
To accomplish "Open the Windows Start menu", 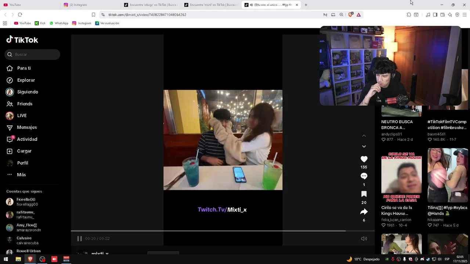I will click(x=6, y=259).
